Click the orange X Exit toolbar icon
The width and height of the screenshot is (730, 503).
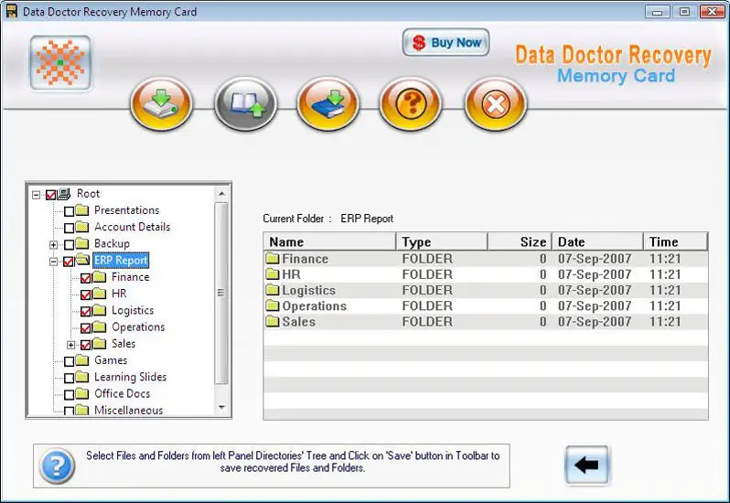pyautogui.click(x=496, y=103)
